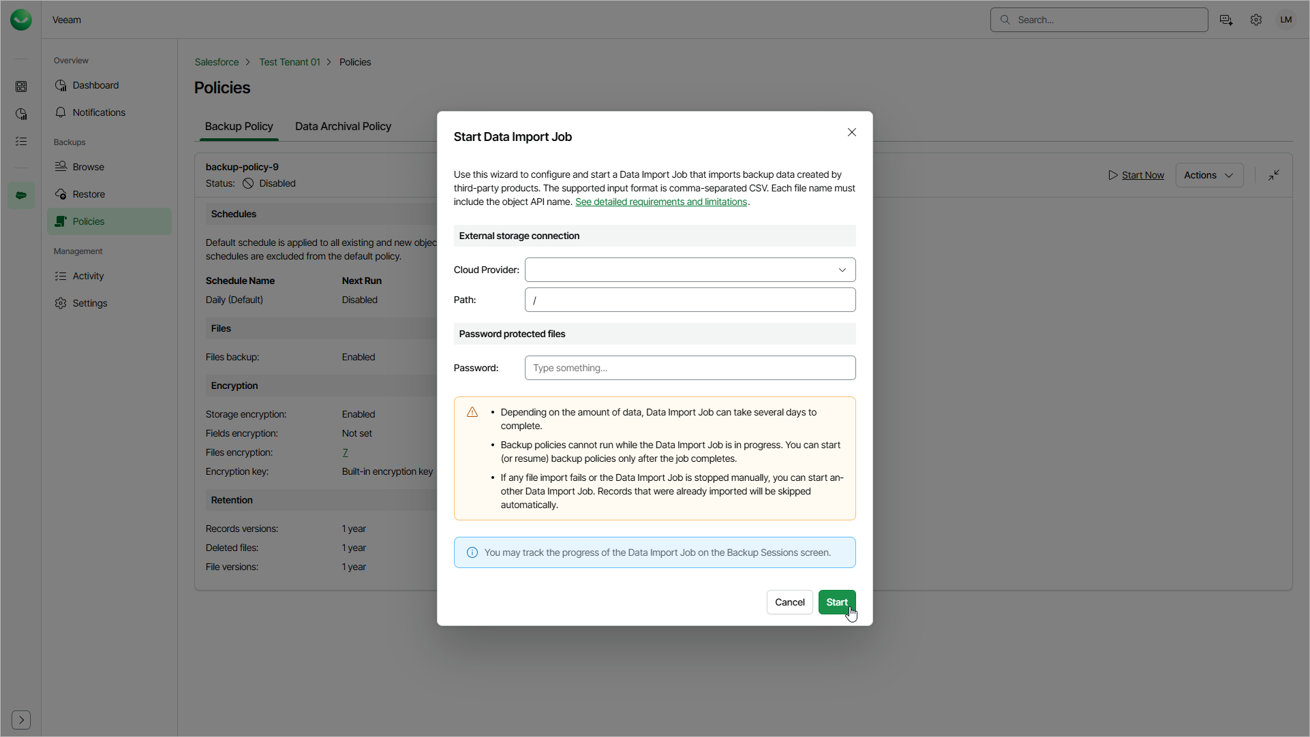Screen dimensions: 1310x737
Task: Click the Password input field
Action: click(690, 368)
